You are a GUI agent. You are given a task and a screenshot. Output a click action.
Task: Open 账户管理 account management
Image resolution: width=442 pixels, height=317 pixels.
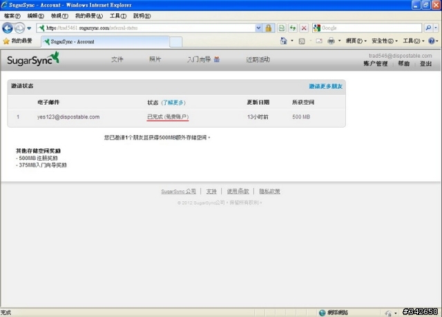click(x=376, y=63)
